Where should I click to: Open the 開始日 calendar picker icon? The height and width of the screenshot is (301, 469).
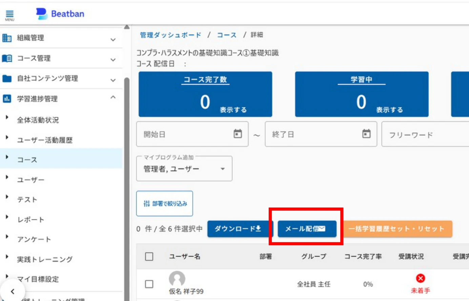point(238,134)
